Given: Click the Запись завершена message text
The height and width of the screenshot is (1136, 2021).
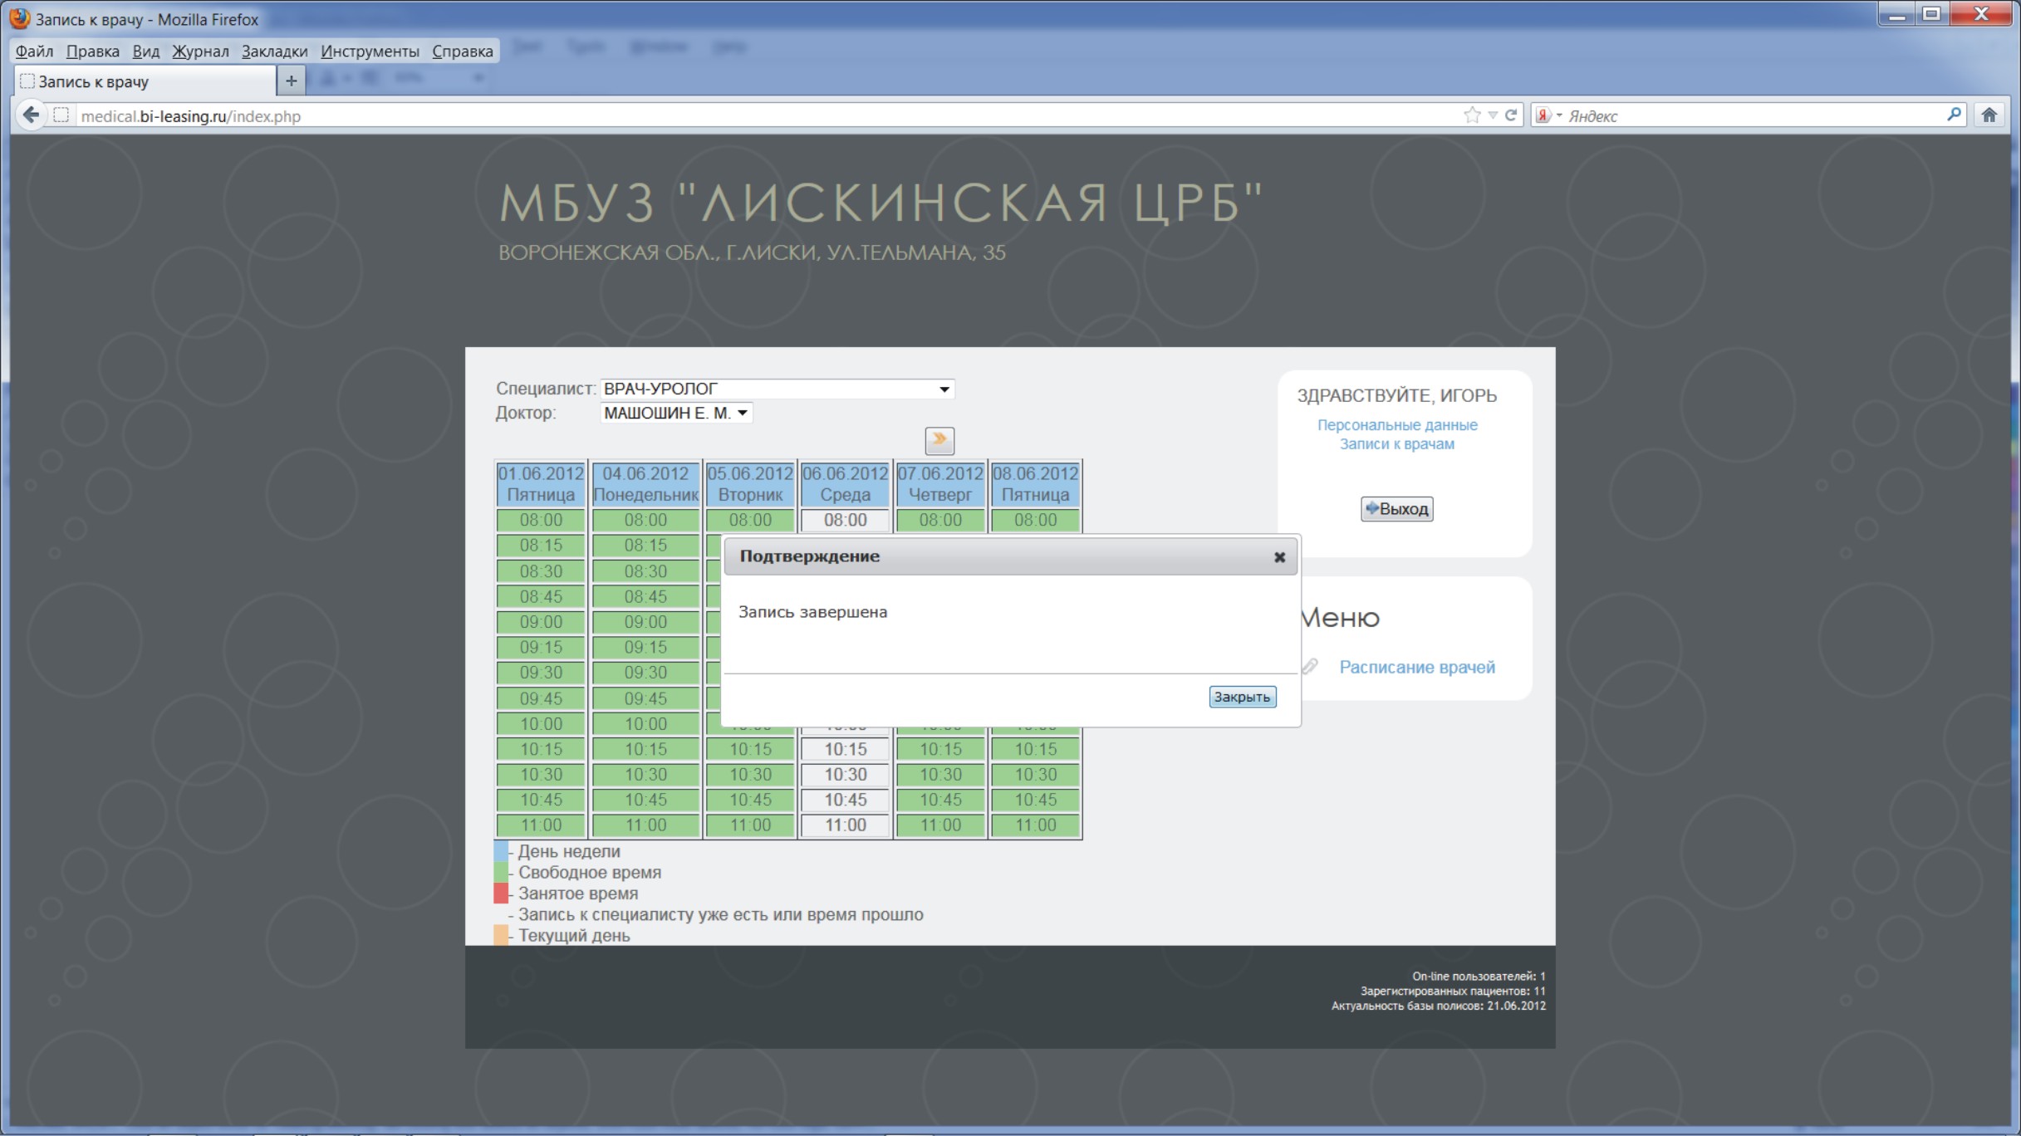Looking at the screenshot, I should tap(812, 612).
